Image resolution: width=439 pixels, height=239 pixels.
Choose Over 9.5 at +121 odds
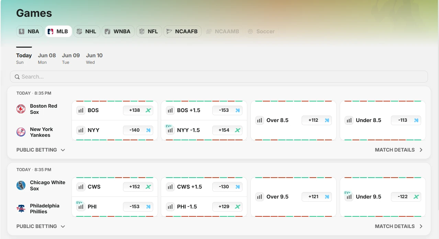pyautogui.click(x=317, y=197)
